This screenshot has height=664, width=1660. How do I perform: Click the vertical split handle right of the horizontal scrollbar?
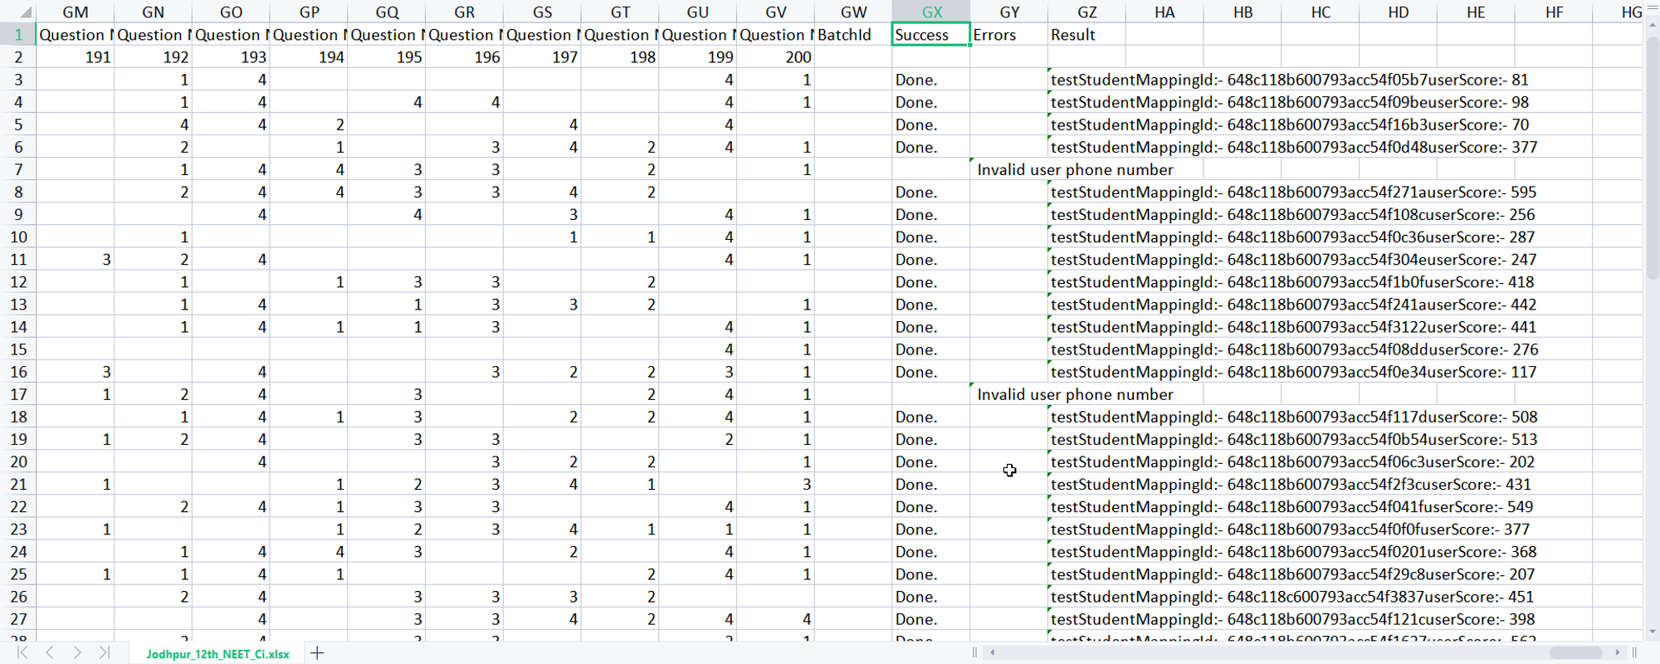(1634, 652)
